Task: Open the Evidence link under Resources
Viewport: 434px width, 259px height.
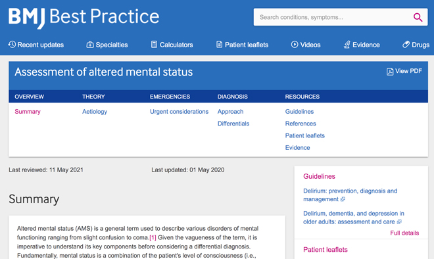Action: point(297,147)
